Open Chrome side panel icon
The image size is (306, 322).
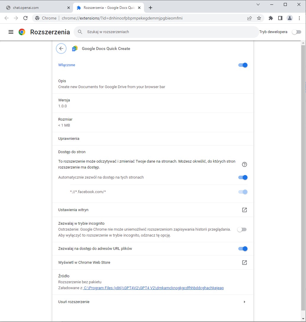[x=280, y=18]
